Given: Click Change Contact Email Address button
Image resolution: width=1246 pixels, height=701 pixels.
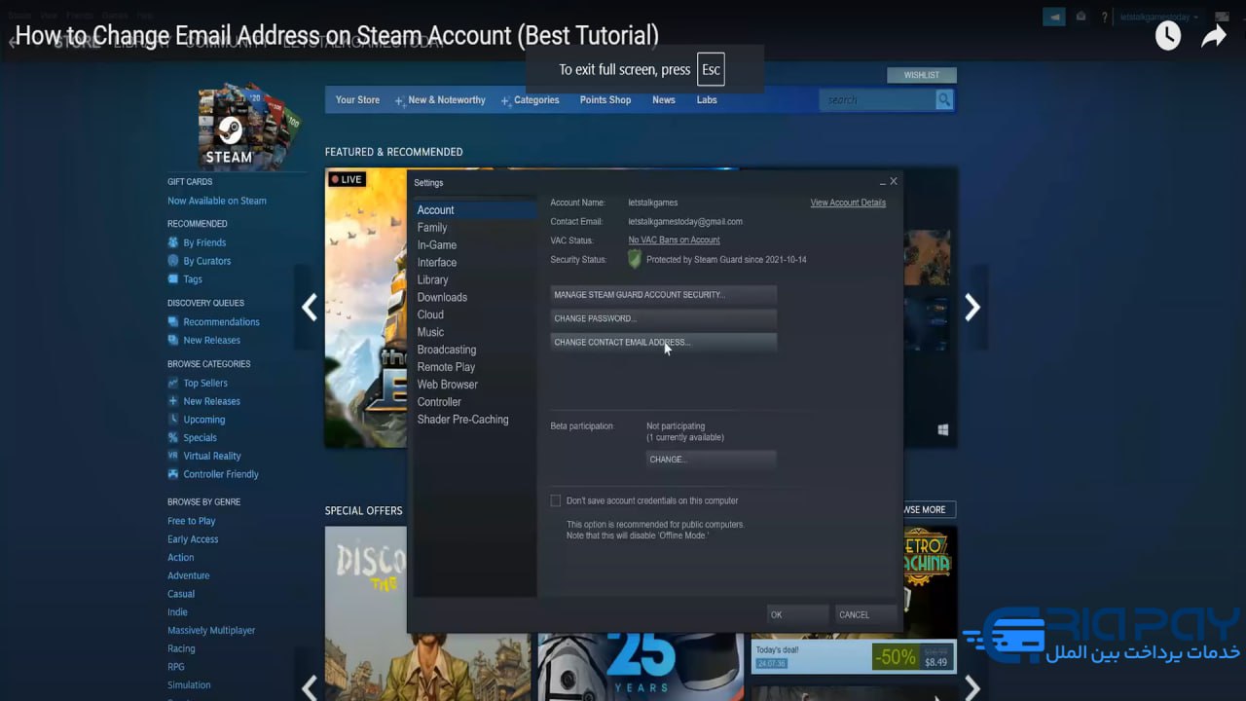Looking at the screenshot, I should coord(663,343).
